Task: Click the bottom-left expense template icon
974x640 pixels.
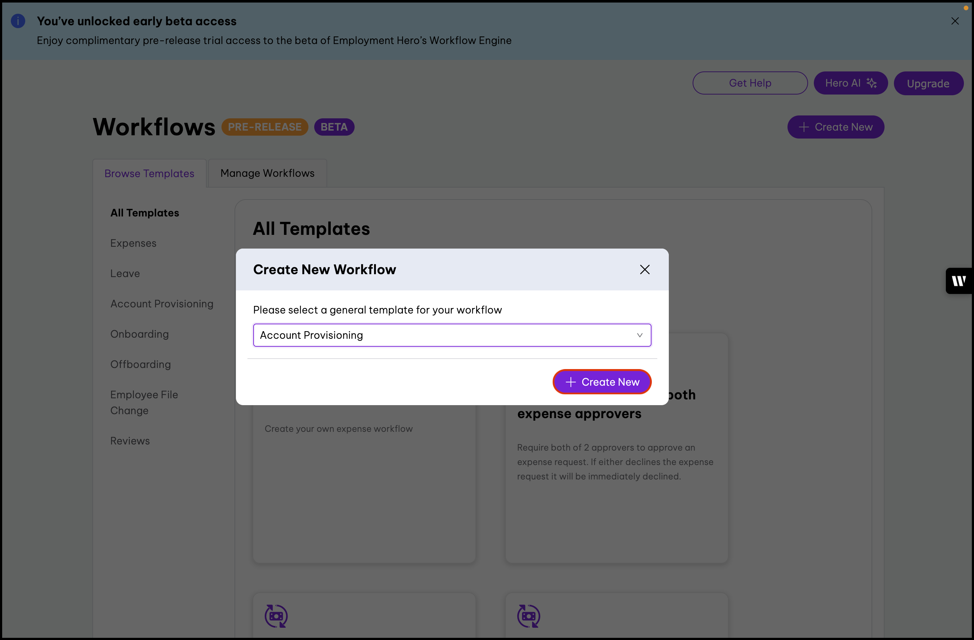Action: 276,615
